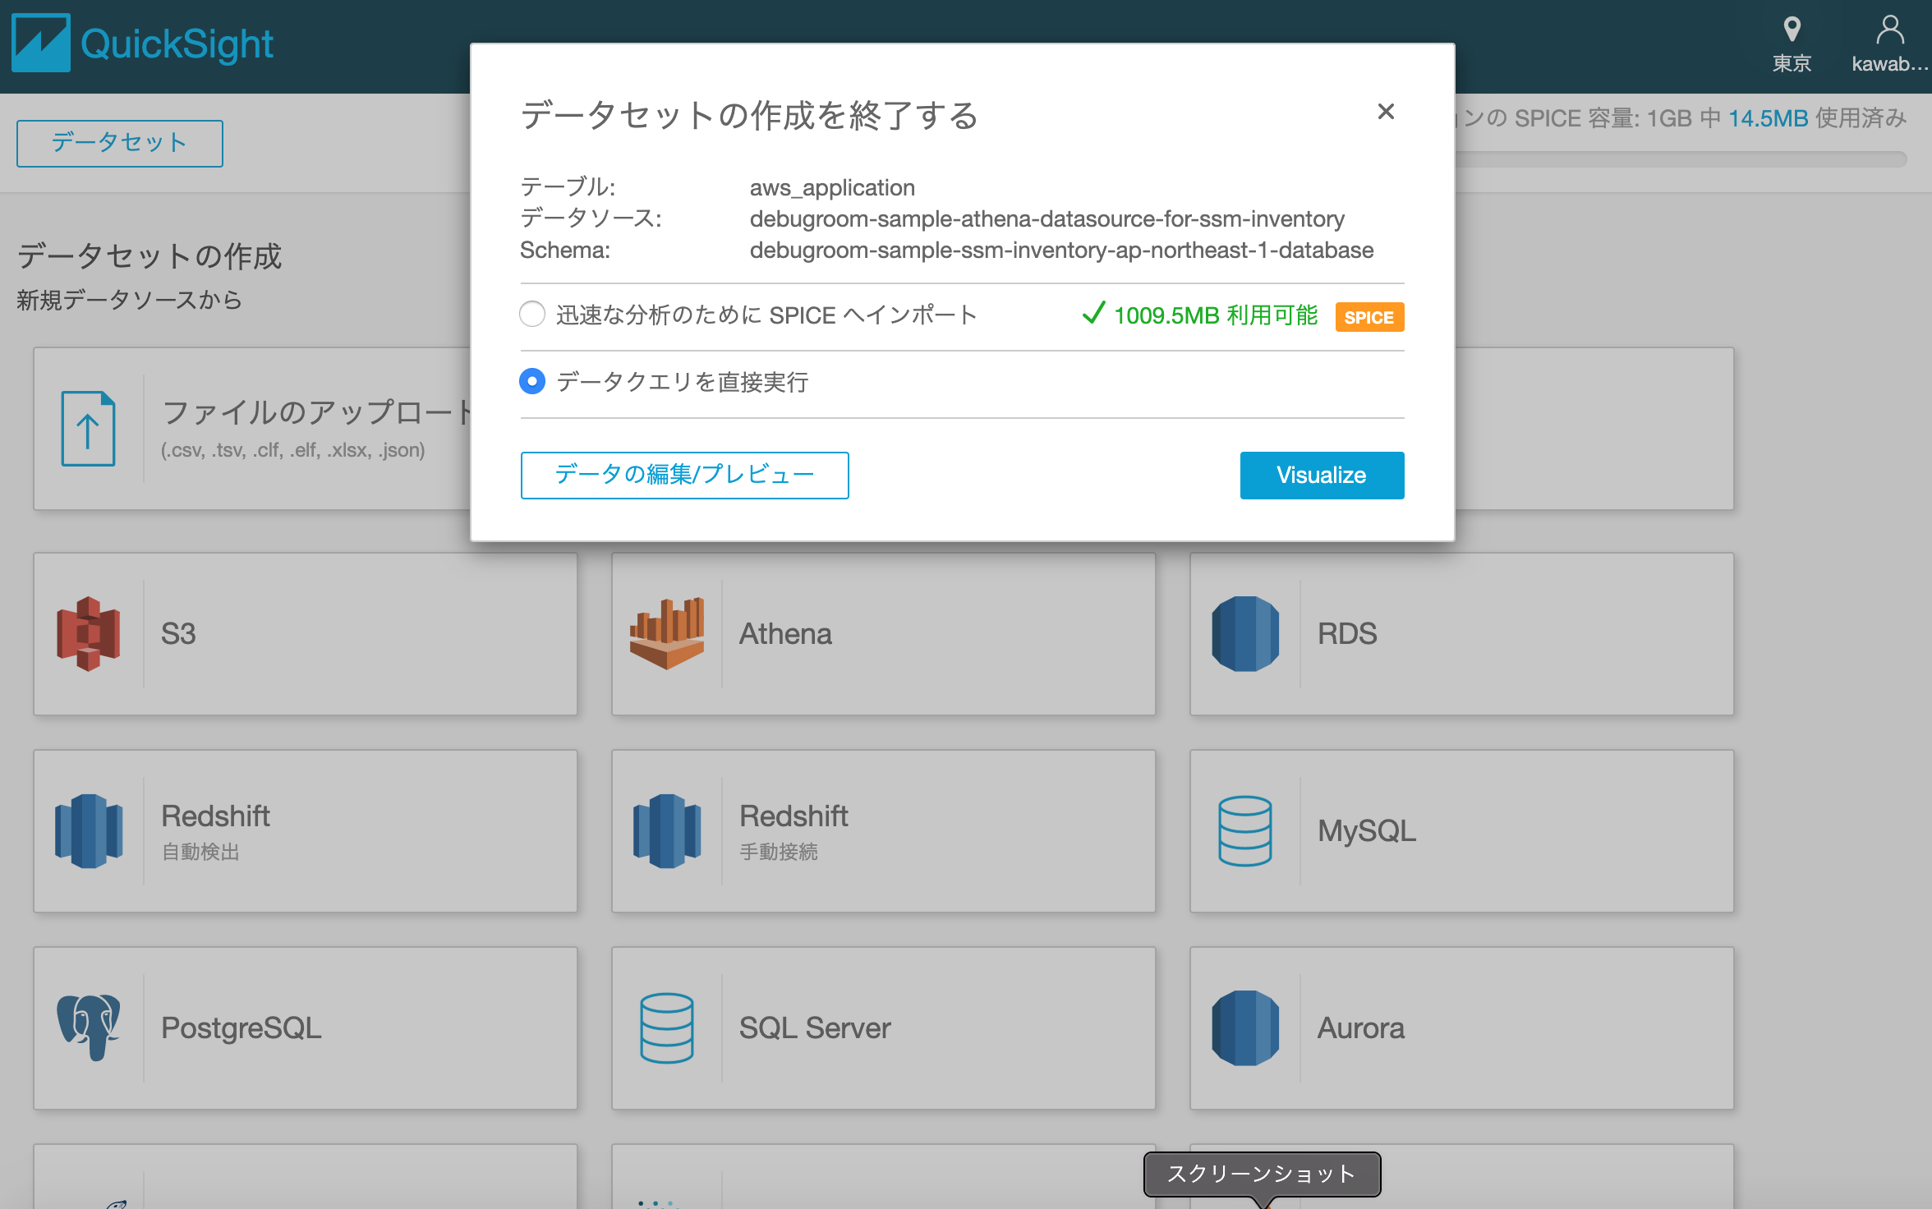The width and height of the screenshot is (1932, 1209).
Task: Select the Aurora data source label
Action: 1361,1028
